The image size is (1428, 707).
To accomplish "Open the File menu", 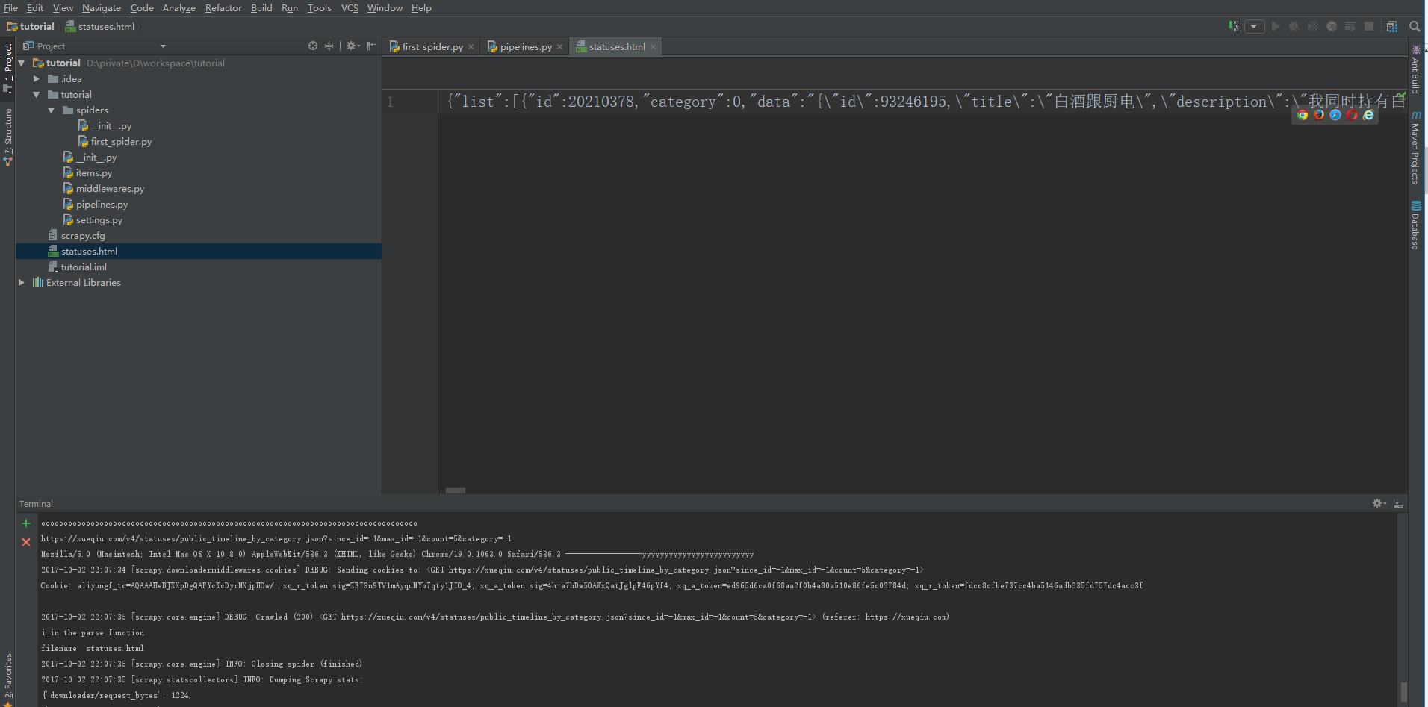I will pyautogui.click(x=10, y=8).
